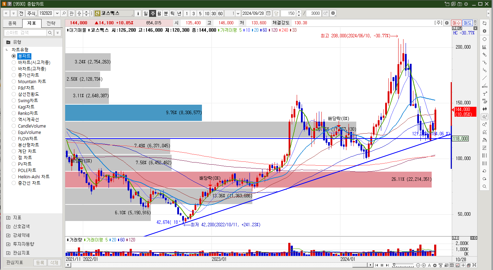Open gear settings next to [주] label

click(x=447, y=23)
